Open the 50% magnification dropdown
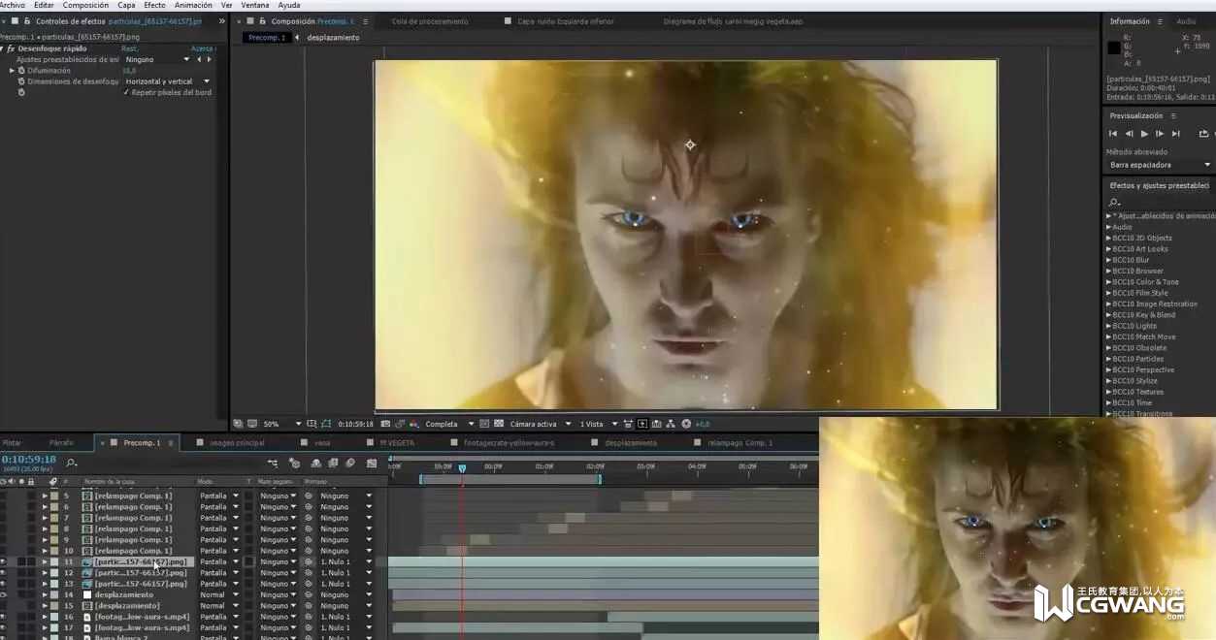The width and height of the screenshot is (1216, 640). pyautogui.click(x=282, y=424)
